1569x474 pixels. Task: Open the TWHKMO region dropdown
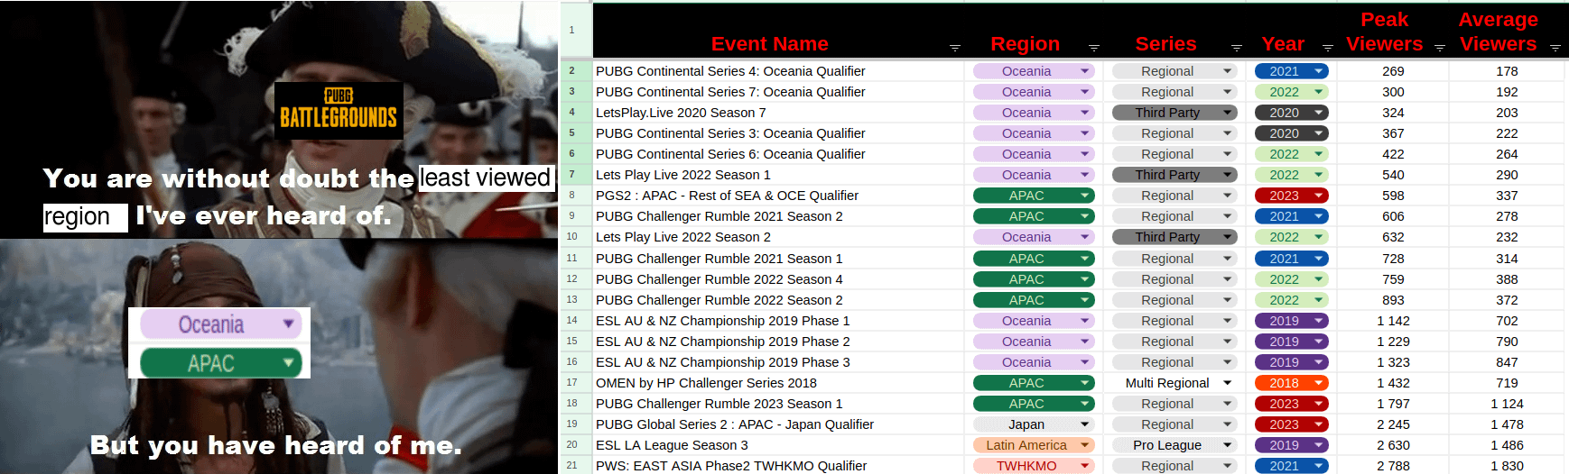[1084, 466]
